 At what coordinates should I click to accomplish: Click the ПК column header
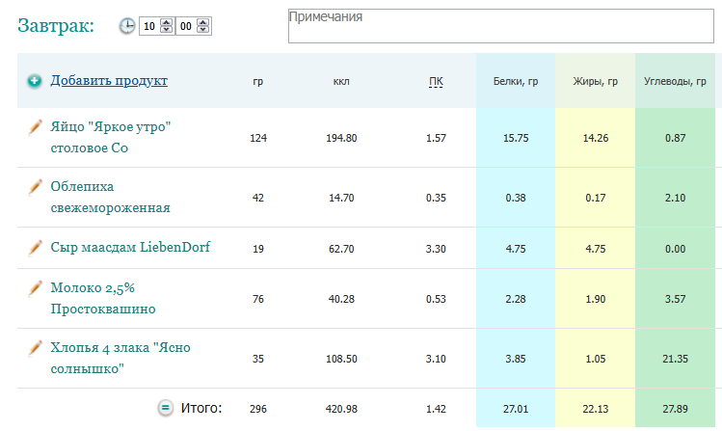tap(436, 82)
